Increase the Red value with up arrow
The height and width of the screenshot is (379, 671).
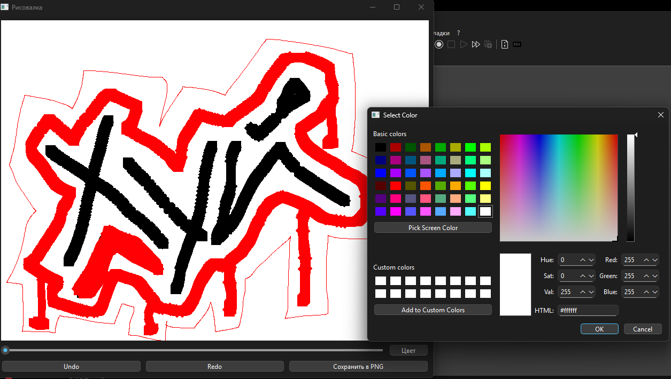click(647, 260)
